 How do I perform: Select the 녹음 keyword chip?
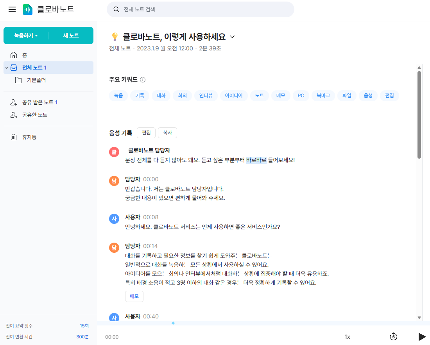tap(118, 96)
